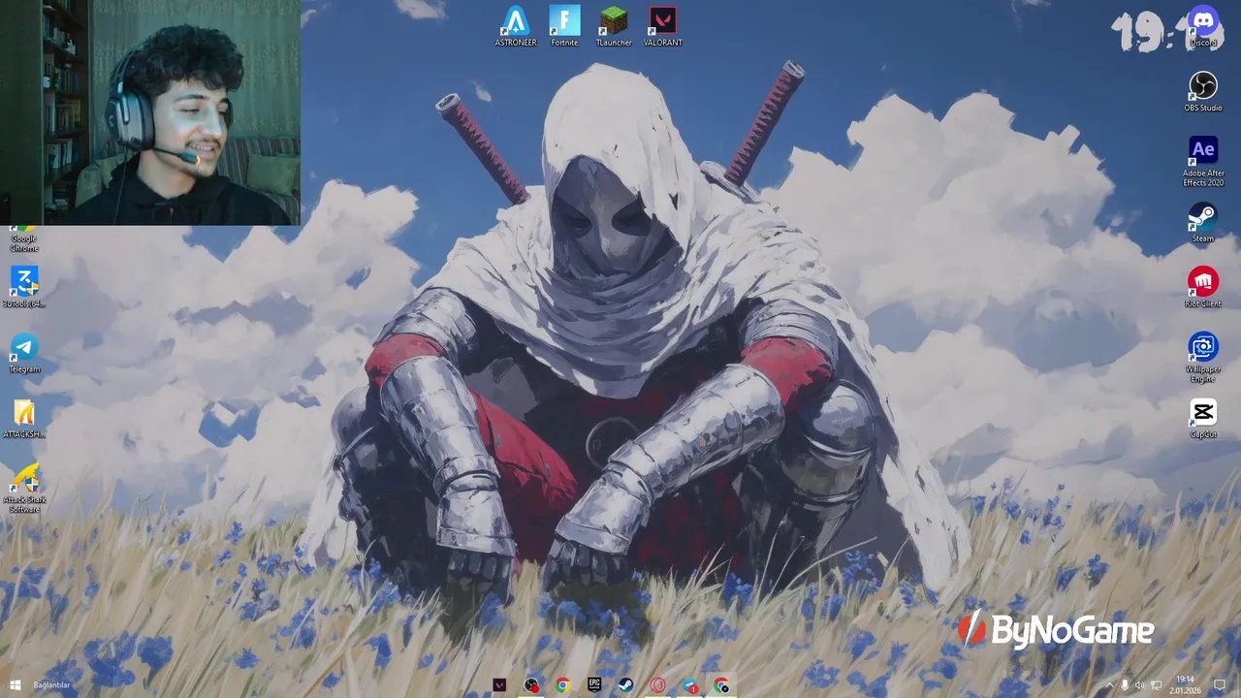
Task: Open Telegram with unread badge in taskbar
Action: click(689, 685)
